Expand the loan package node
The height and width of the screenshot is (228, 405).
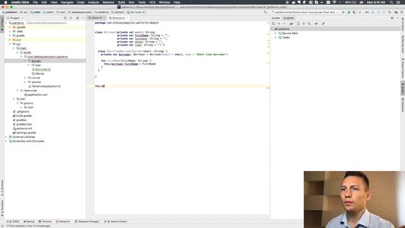(x=28, y=65)
